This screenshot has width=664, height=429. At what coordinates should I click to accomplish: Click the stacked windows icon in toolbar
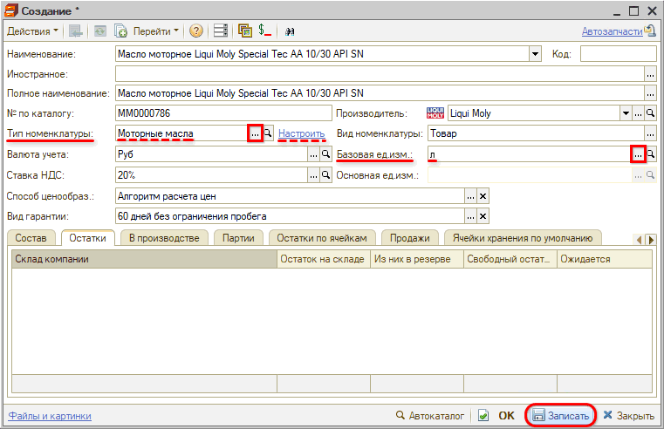pyautogui.click(x=245, y=31)
